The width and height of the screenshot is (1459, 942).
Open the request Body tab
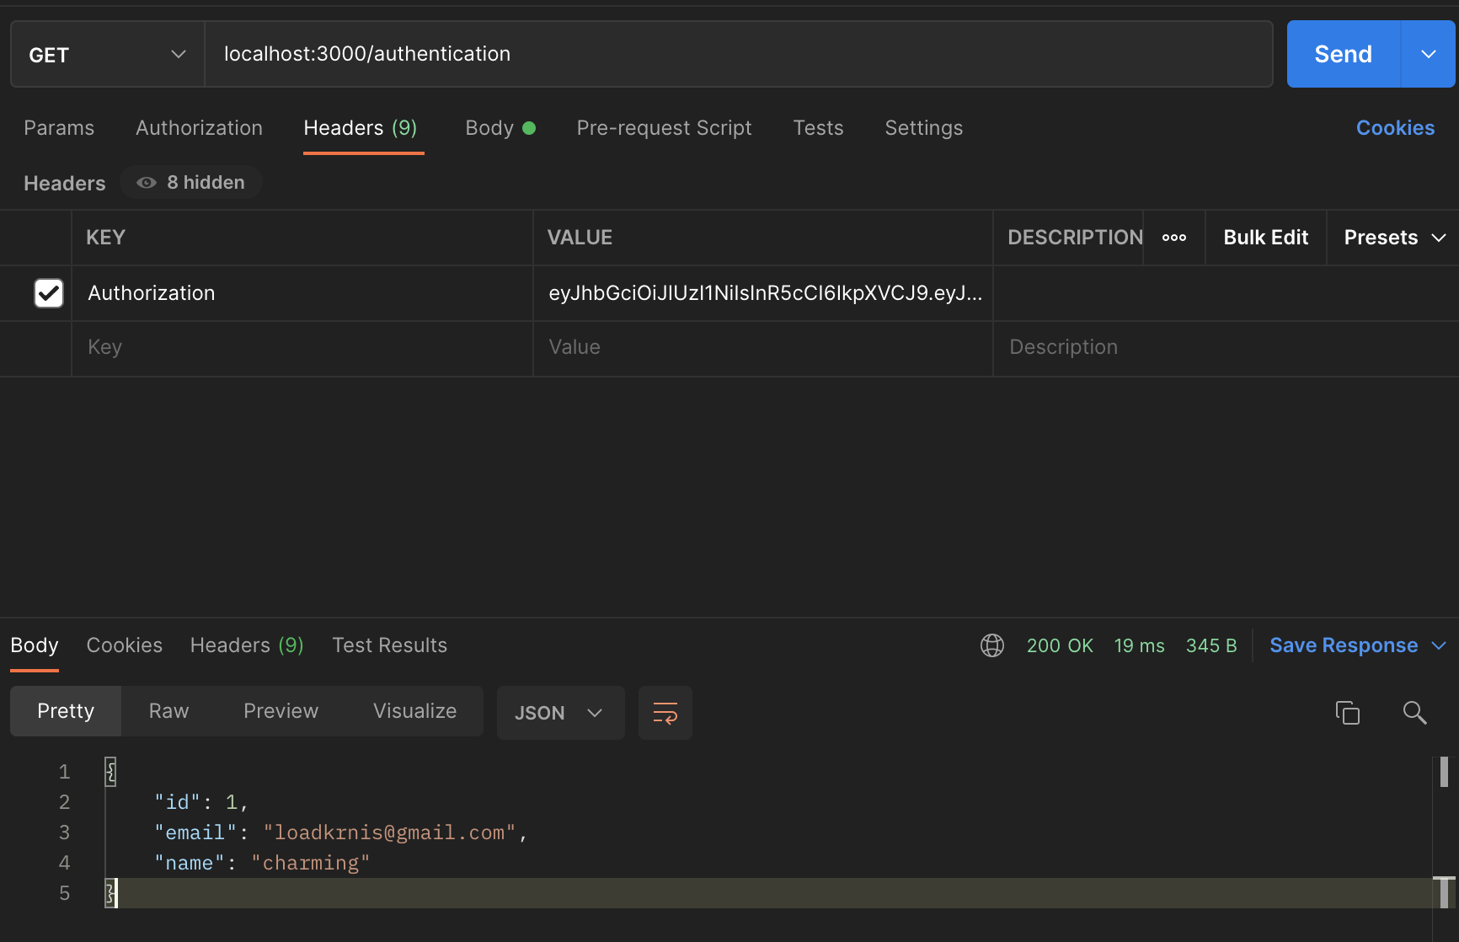coord(500,128)
